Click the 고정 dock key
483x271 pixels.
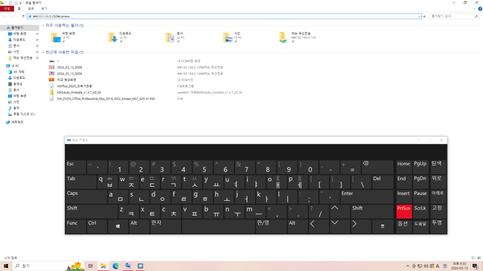coord(437,211)
